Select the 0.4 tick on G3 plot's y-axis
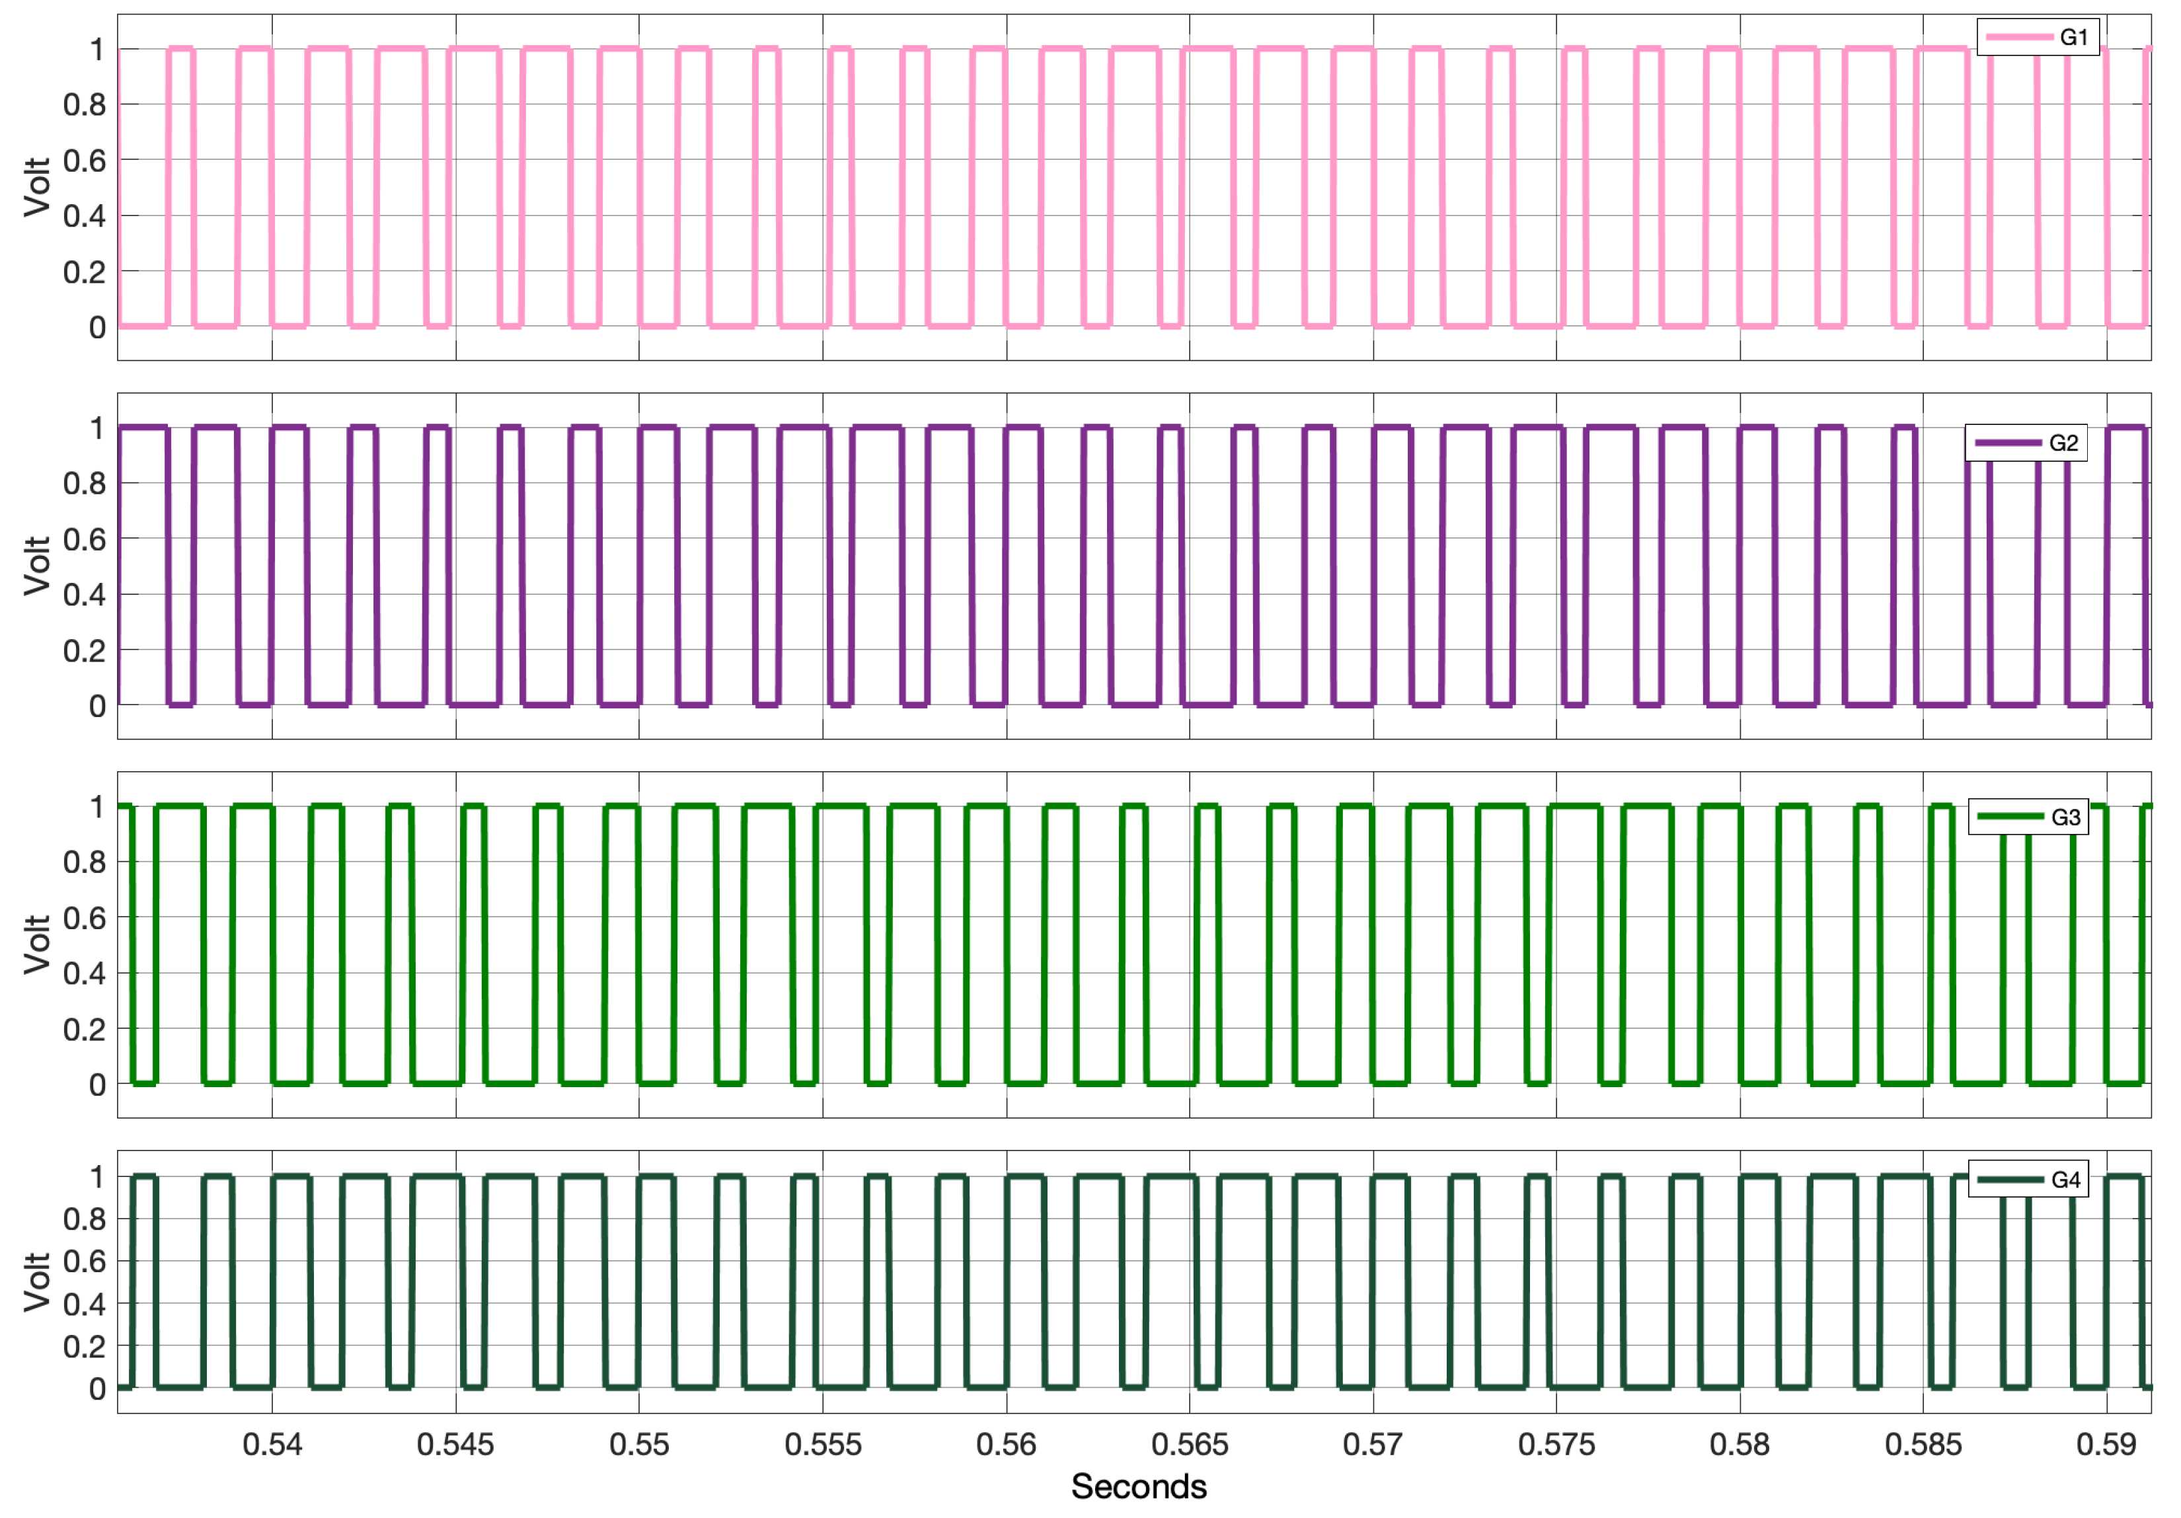 tap(85, 973)
